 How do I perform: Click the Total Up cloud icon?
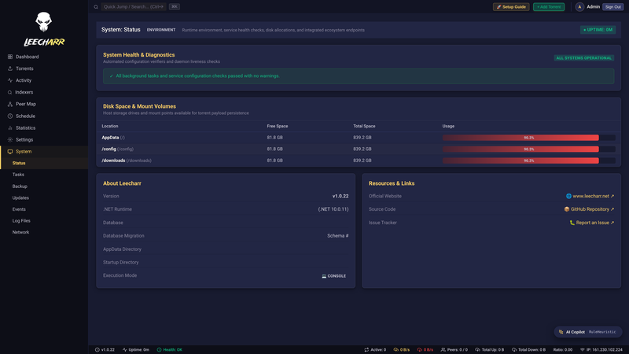click(x=477, y=349)
